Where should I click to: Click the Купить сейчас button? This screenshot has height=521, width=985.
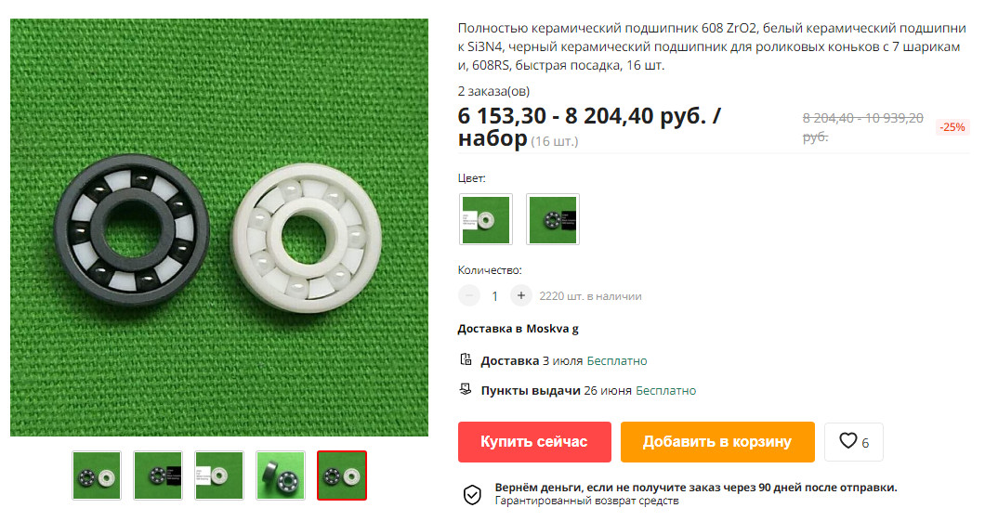pyautogui.click(x=534, y=442)
